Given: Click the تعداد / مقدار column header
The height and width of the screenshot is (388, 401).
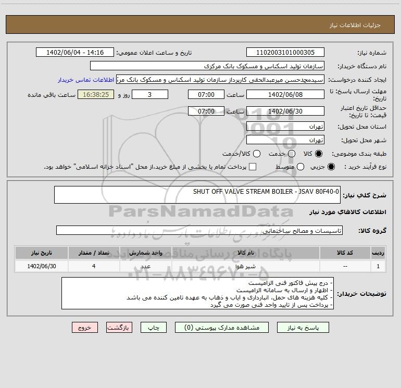Looking at the screenshot, I should tap(94, 253).
